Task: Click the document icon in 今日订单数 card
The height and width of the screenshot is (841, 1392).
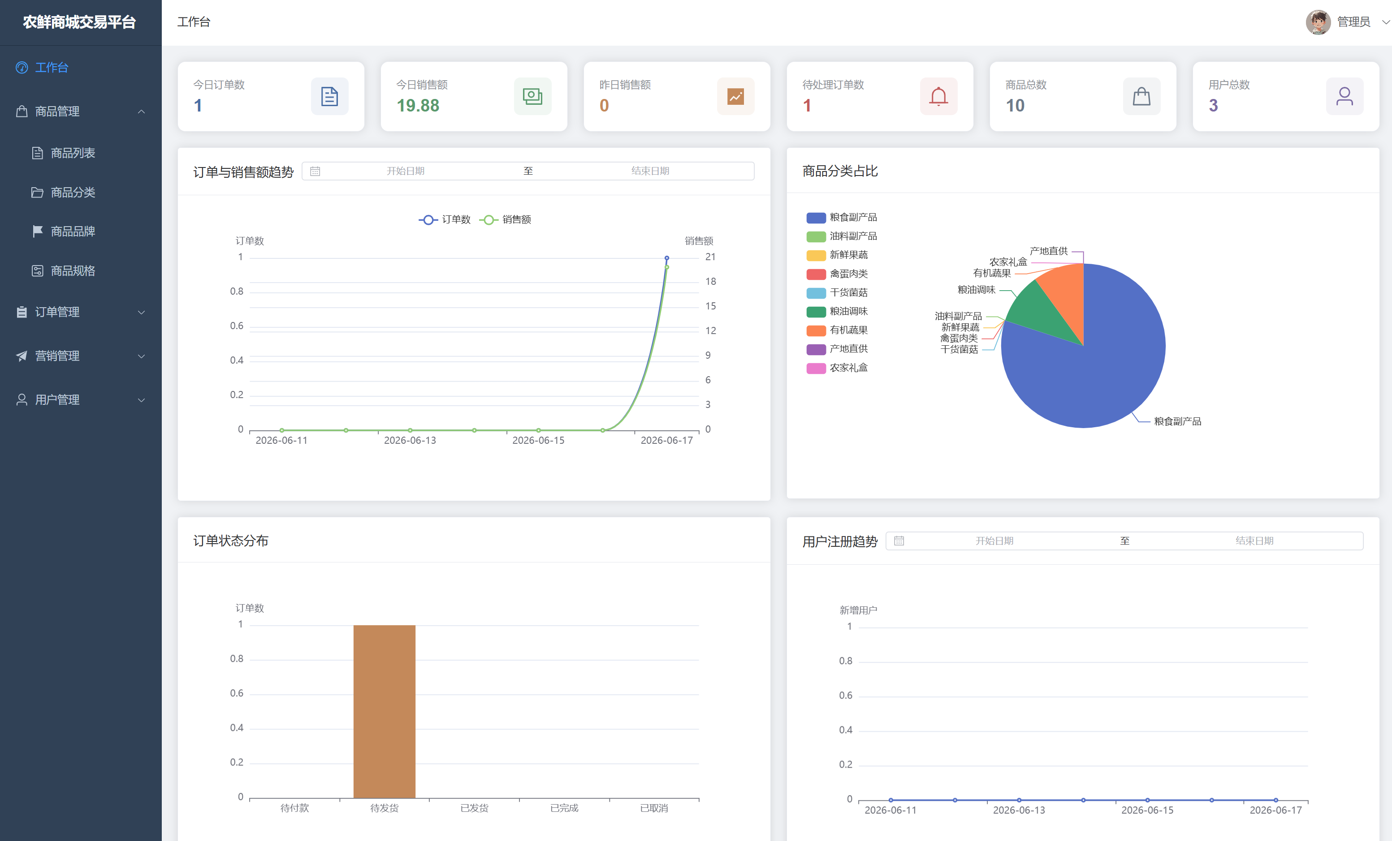Action: 329,97
